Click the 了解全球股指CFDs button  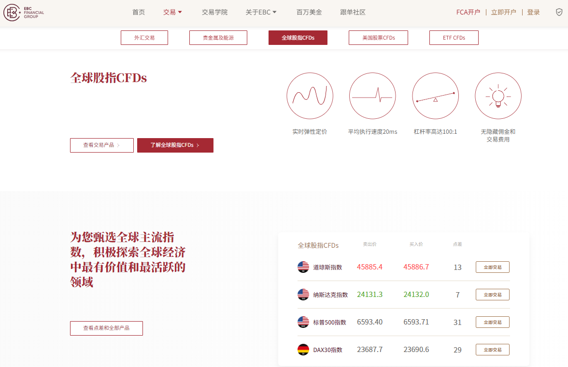(x=175, y=145)
